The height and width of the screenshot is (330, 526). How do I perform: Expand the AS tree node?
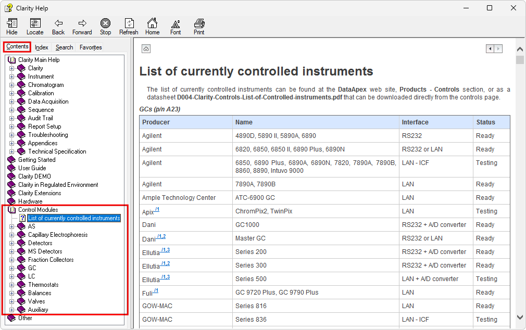click(12, 226)
